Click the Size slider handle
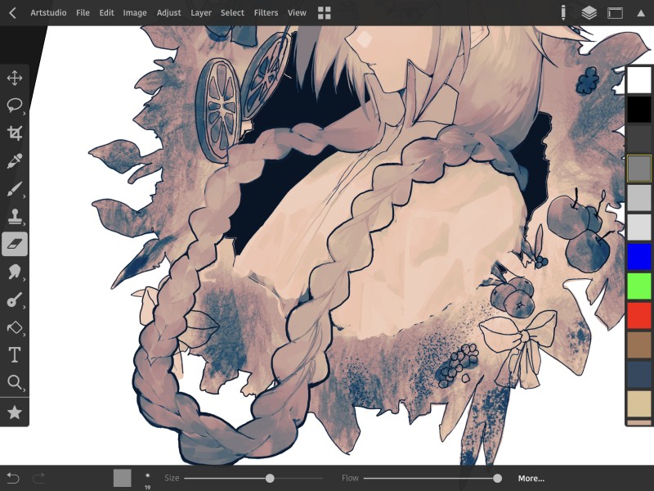This screenshot has height=491, width=654. tap(270, 479)
